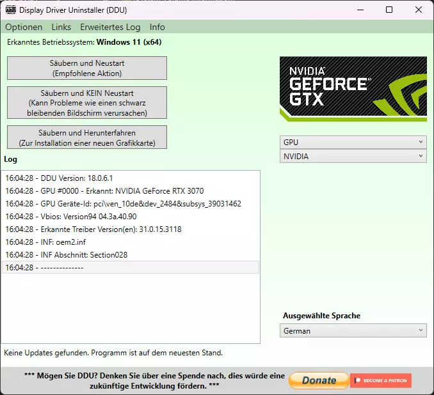Click the NVIDIA GeForce GTX logo image

[353, 89]
